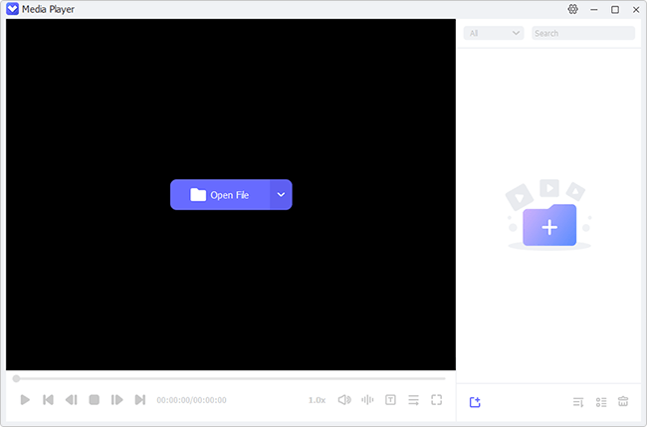
Task: Change the 1.0x playback speed
Action: (317, 400)
